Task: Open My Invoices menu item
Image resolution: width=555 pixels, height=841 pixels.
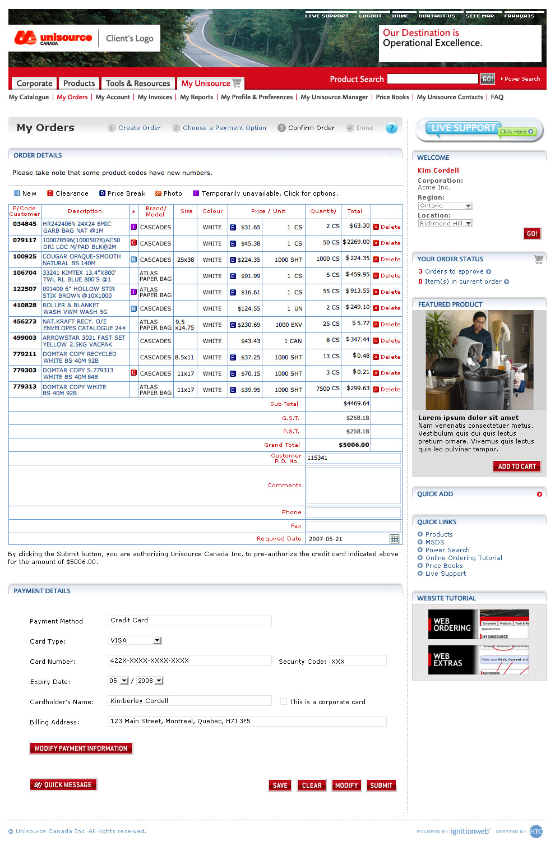Action: click(155, 97)
